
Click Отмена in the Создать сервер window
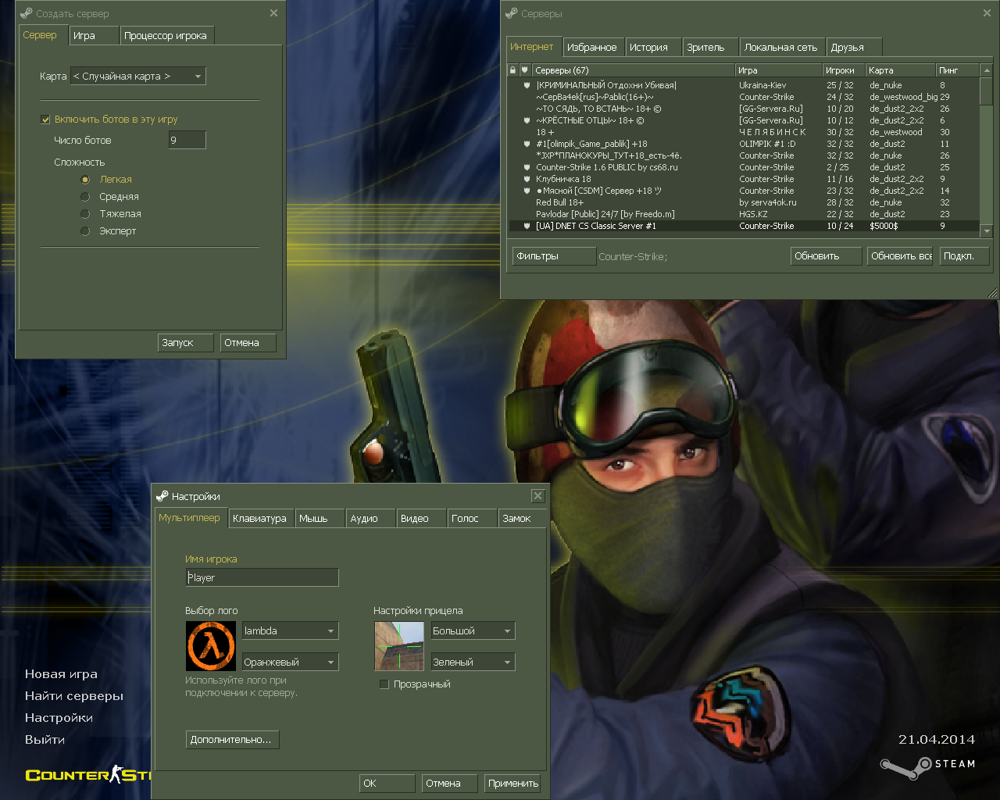pos(248,343)
